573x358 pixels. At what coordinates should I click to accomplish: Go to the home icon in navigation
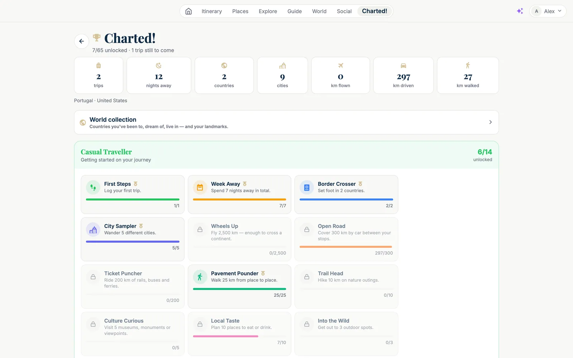point(188,11)
